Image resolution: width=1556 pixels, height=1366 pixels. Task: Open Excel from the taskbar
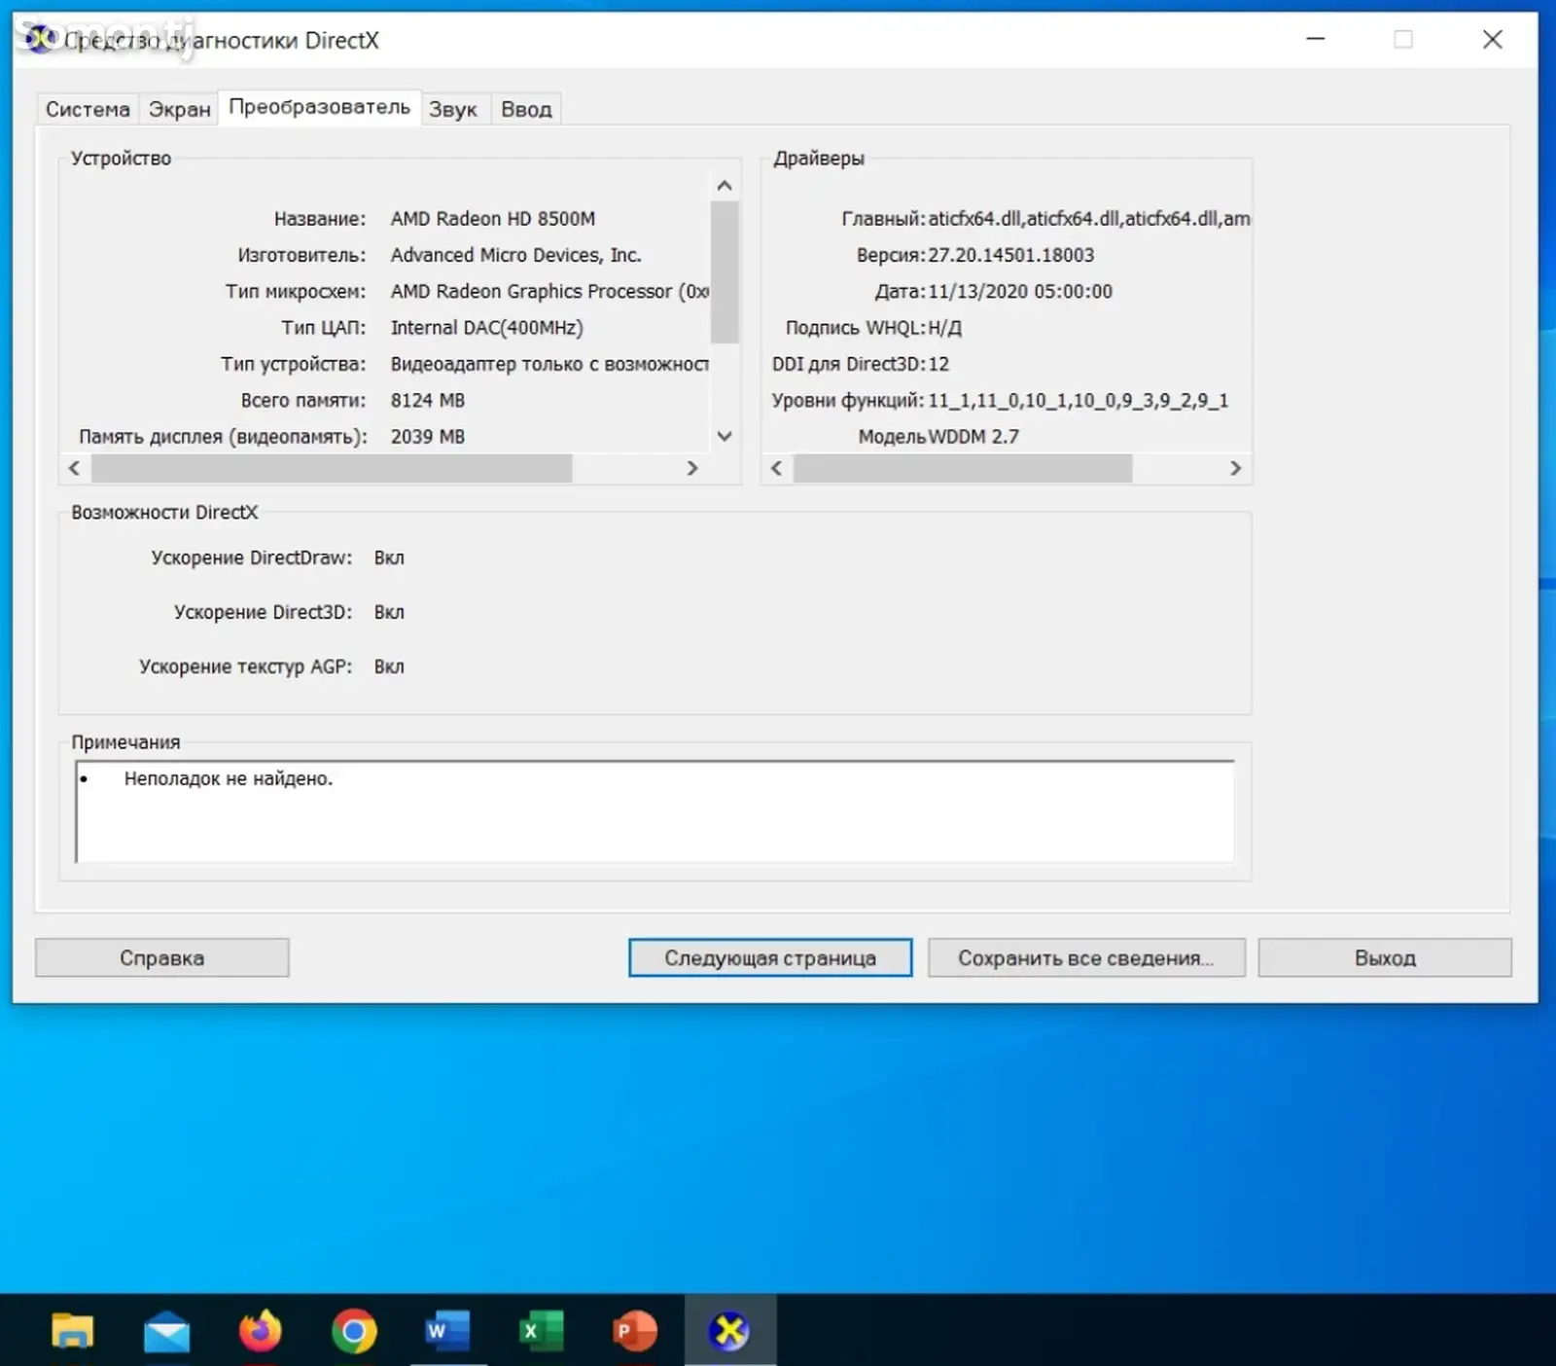(x=541, y=1331)
